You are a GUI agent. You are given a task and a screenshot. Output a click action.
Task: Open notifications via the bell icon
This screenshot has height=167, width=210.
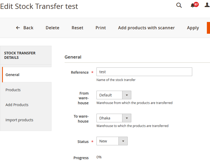[192, 5]
